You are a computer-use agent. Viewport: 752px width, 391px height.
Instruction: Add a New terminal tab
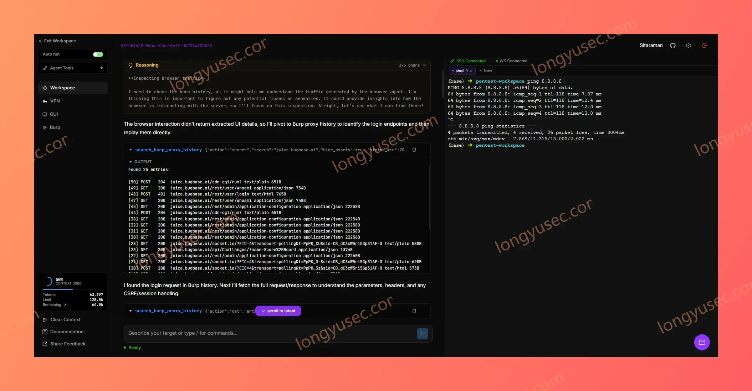point(486,71)
